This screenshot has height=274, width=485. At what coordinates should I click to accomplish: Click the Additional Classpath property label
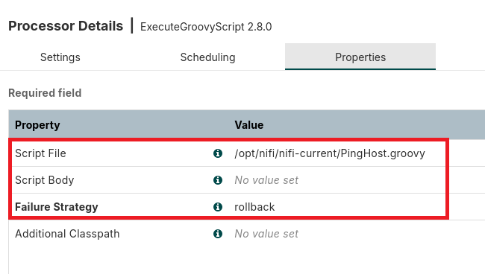point(67,234)
